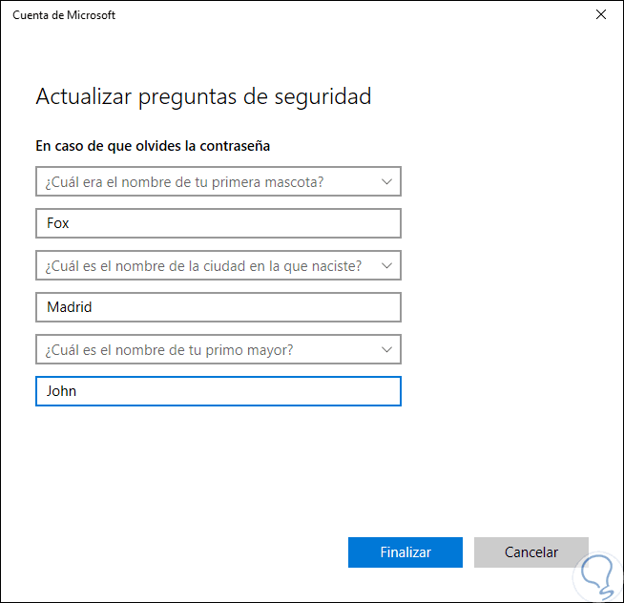This screenshot has width=624, height=603.
Task: Click the chevron arrow on the first pet question
Action: [x=386, y=181]
